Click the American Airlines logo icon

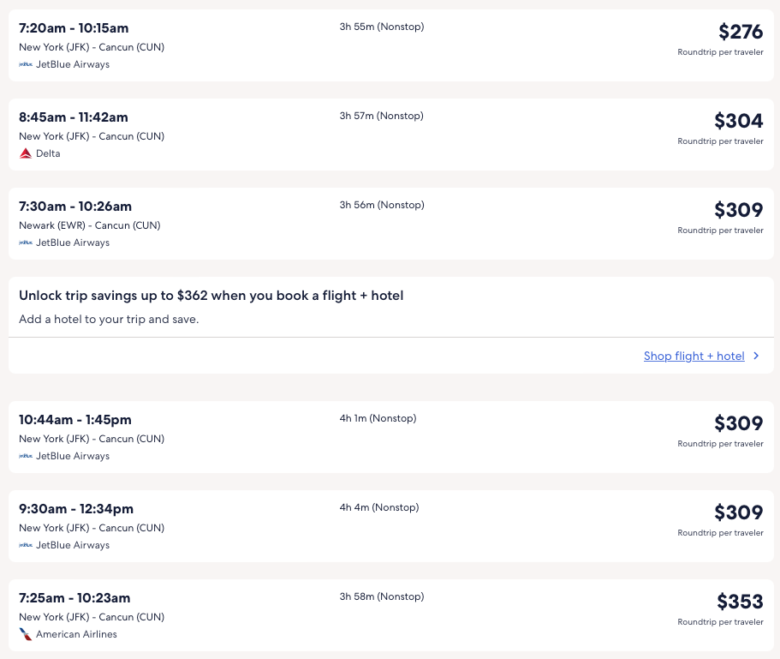pyautogui.click(x=26, y=634)
